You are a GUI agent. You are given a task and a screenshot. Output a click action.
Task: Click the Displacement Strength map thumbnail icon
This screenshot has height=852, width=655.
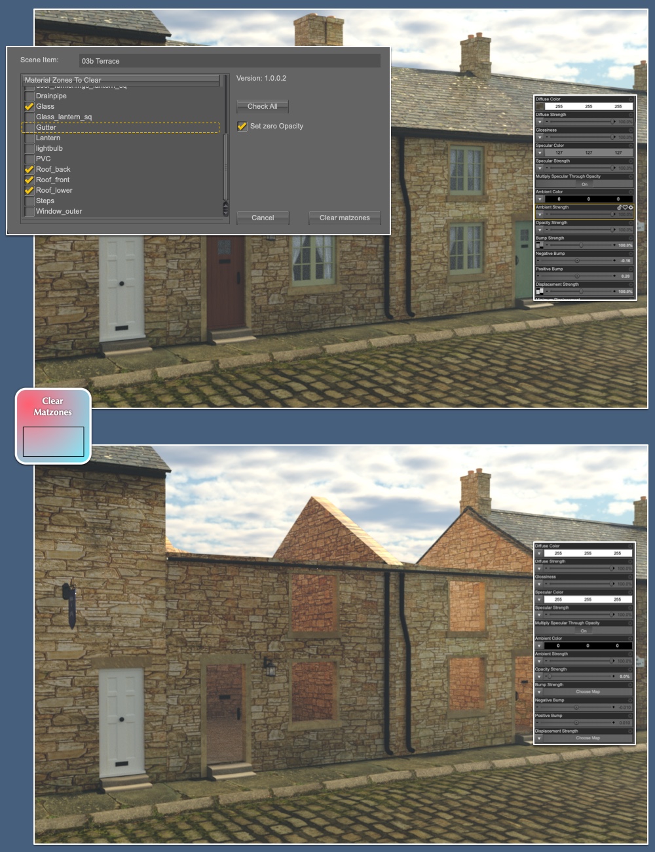(x=539, y=291)
